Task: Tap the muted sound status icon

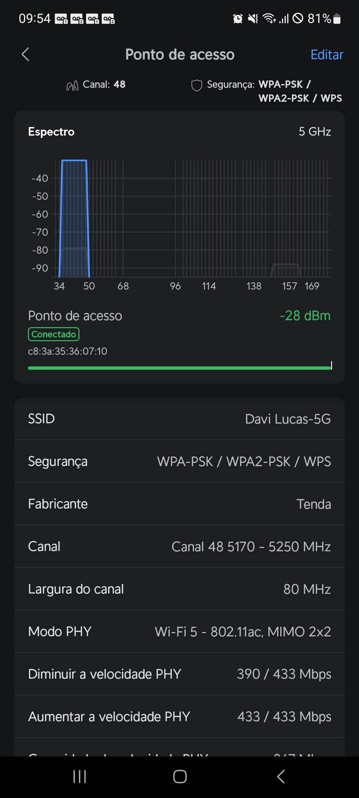Action: 253,19
